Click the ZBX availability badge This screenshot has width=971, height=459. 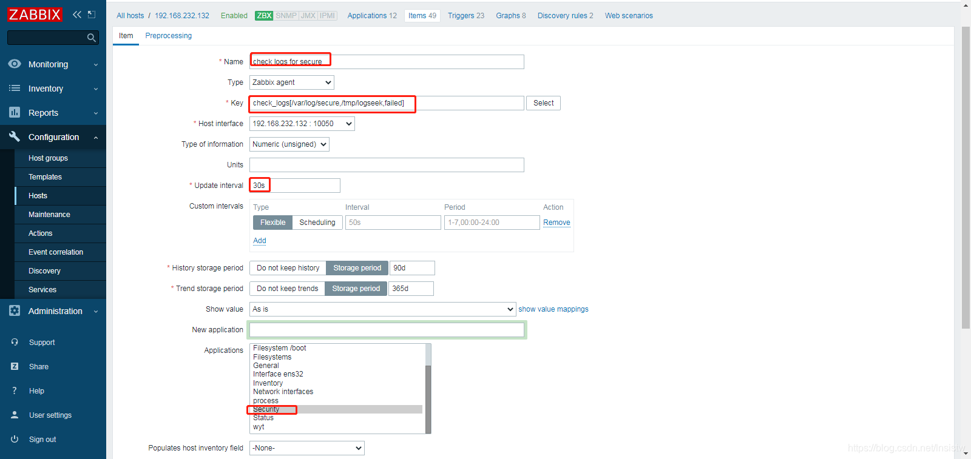click(x=264, y=16)
